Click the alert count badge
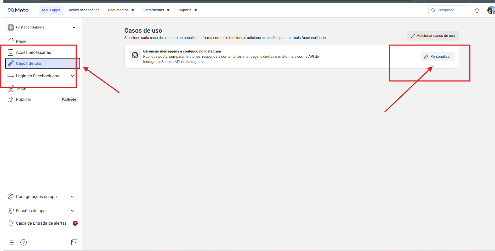This screenshot has width=495, height=251. 75,223
